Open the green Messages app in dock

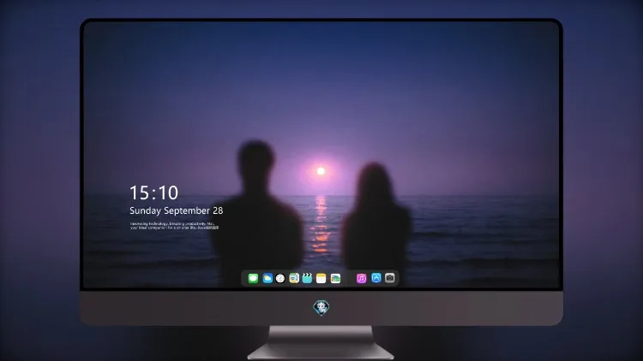coord(253,278)
